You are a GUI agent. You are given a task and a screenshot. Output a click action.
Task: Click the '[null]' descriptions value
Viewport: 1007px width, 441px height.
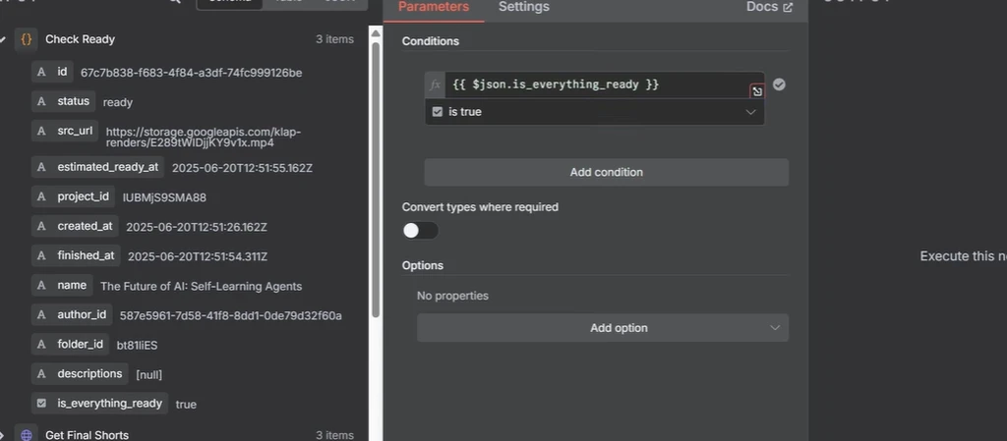click(149, 375)
